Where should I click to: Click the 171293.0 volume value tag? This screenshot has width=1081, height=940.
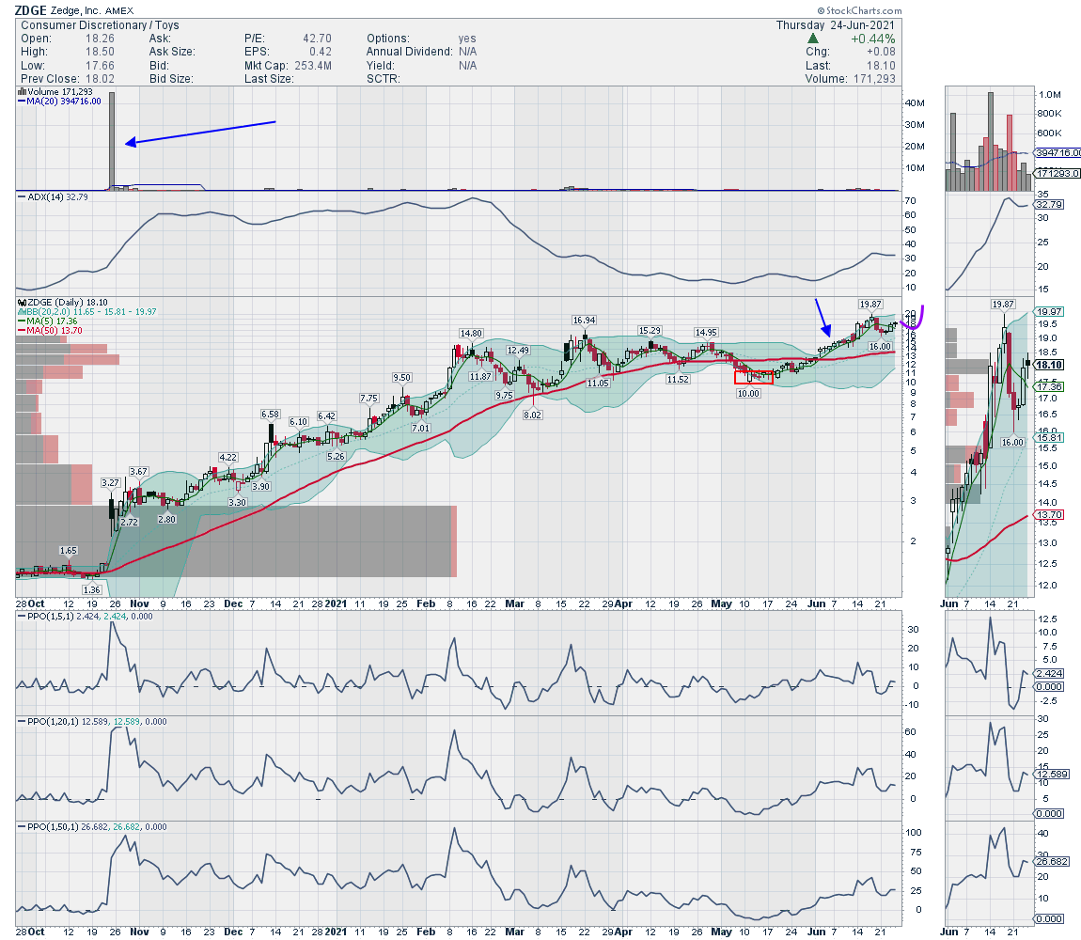[1057, 173]
